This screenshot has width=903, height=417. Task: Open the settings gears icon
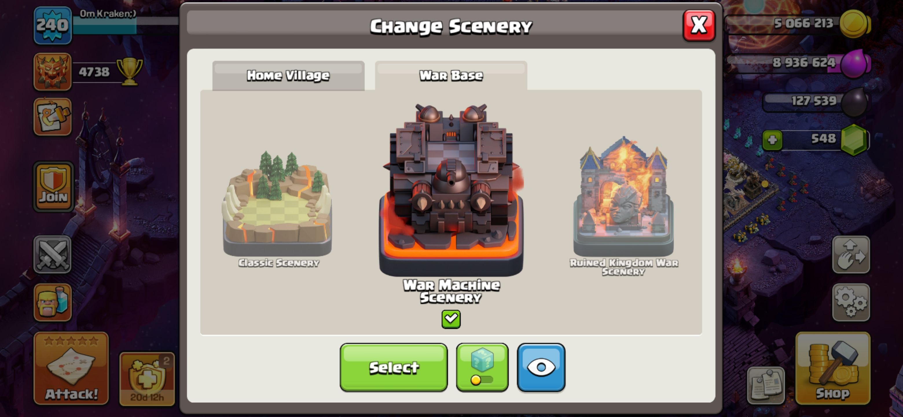coord(851,302)
